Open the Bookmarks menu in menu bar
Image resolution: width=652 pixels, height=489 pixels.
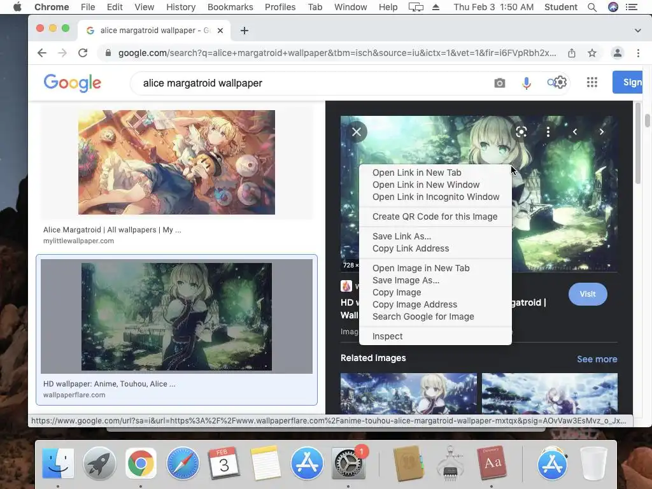click(230, 7)
